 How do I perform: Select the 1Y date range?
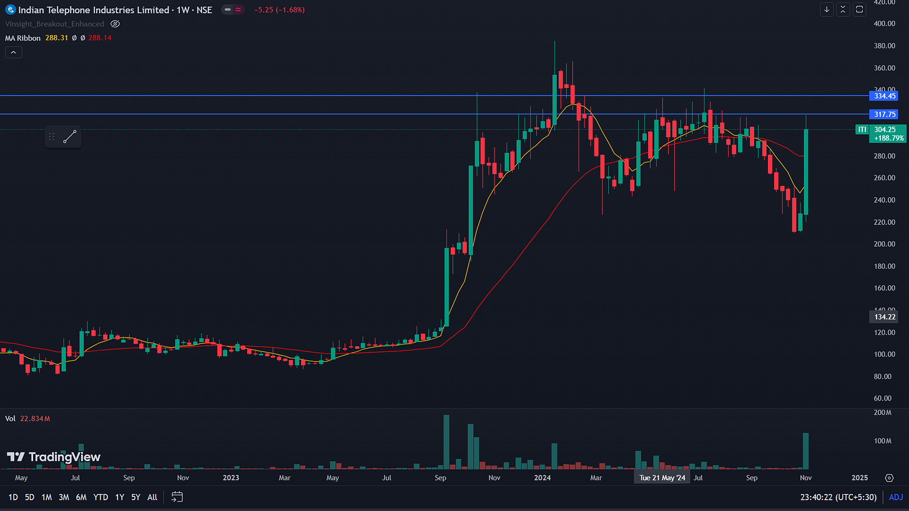pyautogui.click(x=119, y=497)
